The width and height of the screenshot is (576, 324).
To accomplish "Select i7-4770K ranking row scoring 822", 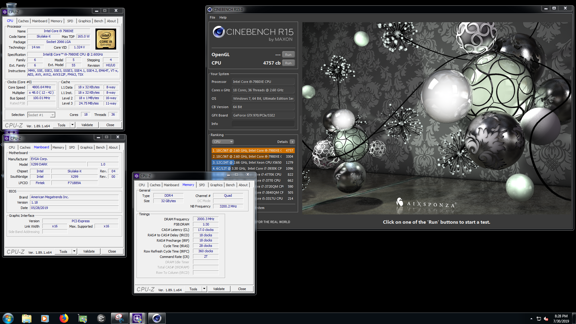I will pyautogui.click(x=276, y=174).
